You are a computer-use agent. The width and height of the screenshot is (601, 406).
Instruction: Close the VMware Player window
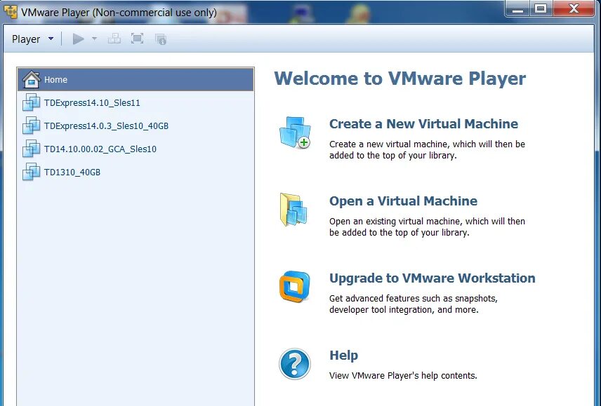574,9
